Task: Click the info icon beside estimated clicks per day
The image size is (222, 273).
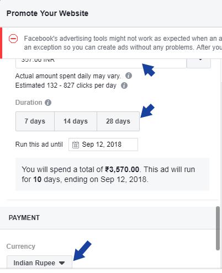Action: point(124,85)
